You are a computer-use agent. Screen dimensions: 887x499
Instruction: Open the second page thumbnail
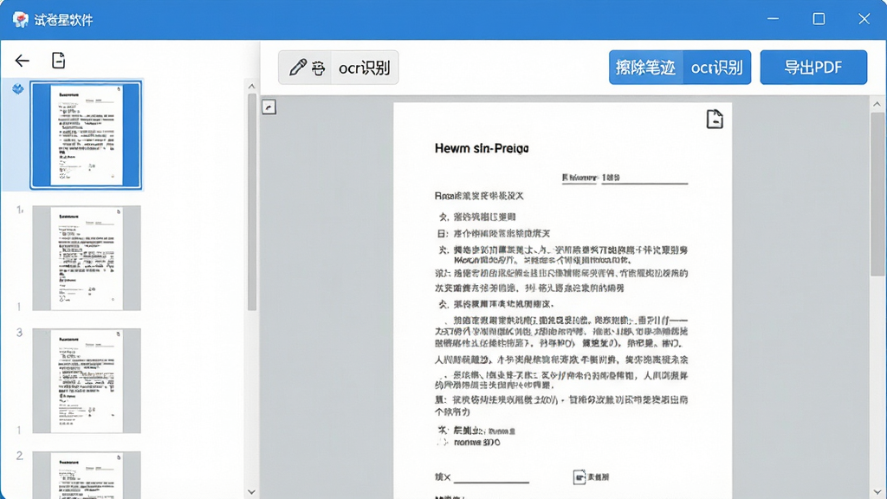coord(87,258)
